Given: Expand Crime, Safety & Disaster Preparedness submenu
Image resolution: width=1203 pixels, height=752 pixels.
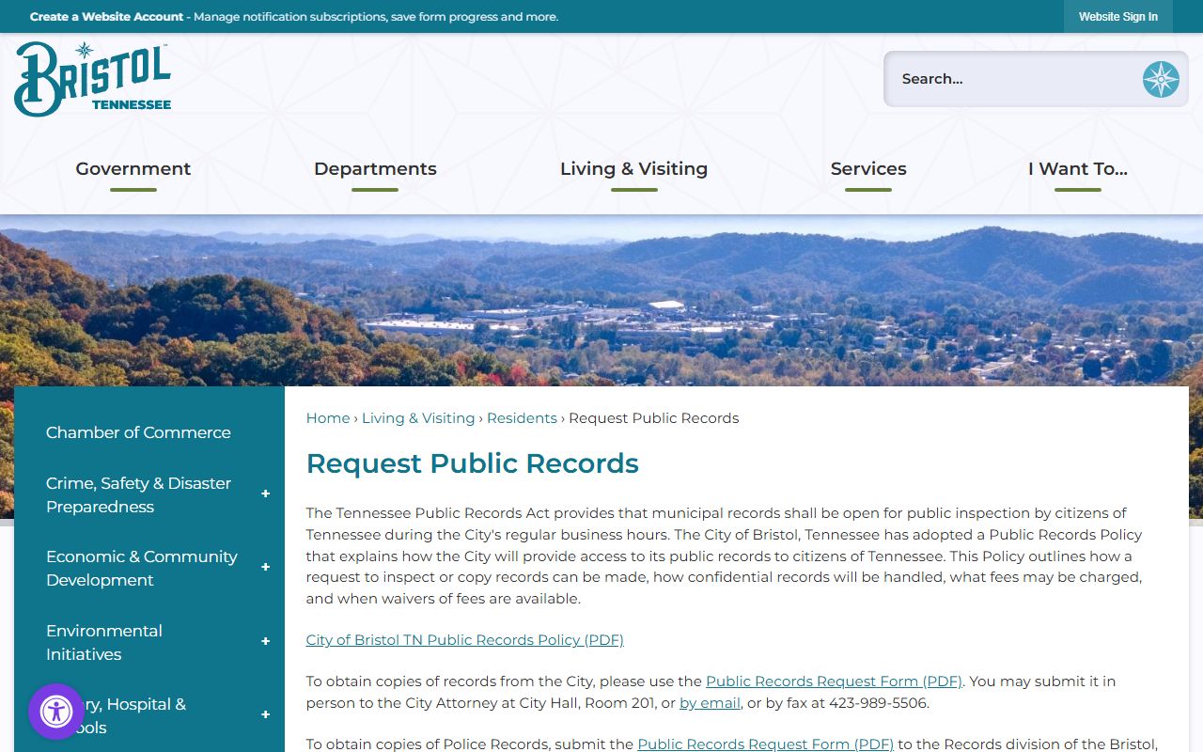Looking at the screenshot, I should coord(265,494).
